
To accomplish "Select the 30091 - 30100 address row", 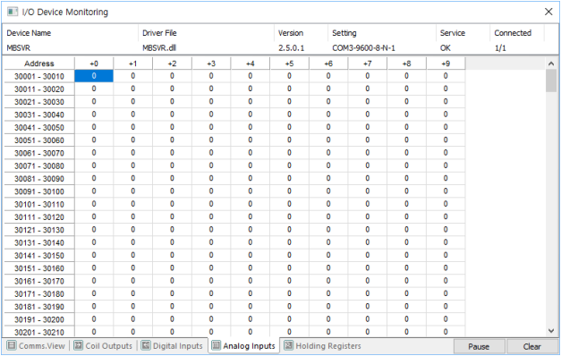I will click(x=39, y=191).
